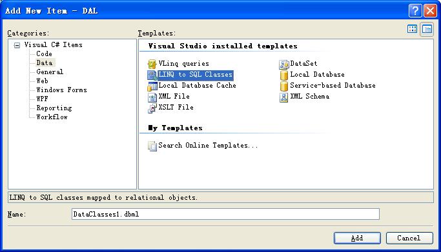
Task: Select the WPF category
Action: 42,99
